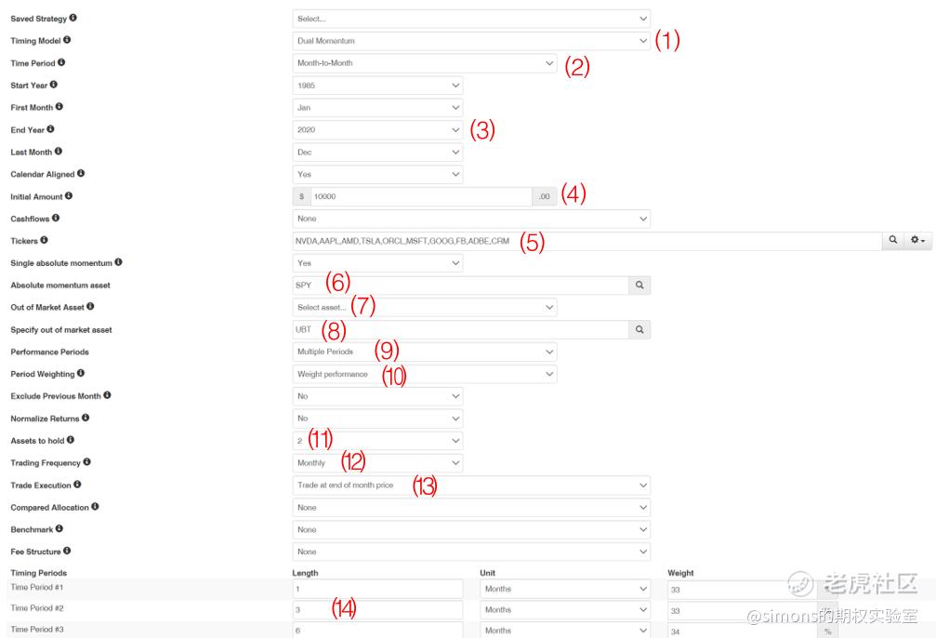Screen dimensions: 936x638
Task: Click the info icon next to Trade Execution
Action: [x=77, y=485]
